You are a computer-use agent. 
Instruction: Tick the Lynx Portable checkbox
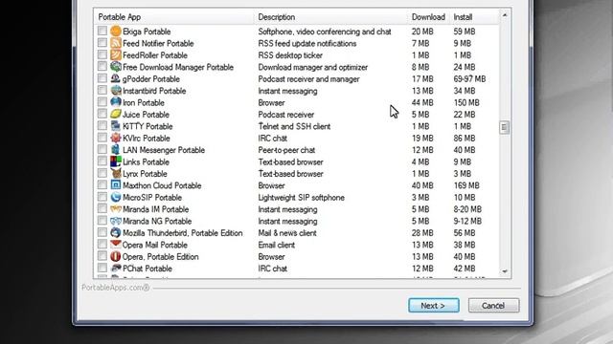(x=102, y=173)
